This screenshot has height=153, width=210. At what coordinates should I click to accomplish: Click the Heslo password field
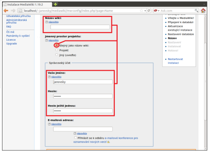tap(83, 96)
